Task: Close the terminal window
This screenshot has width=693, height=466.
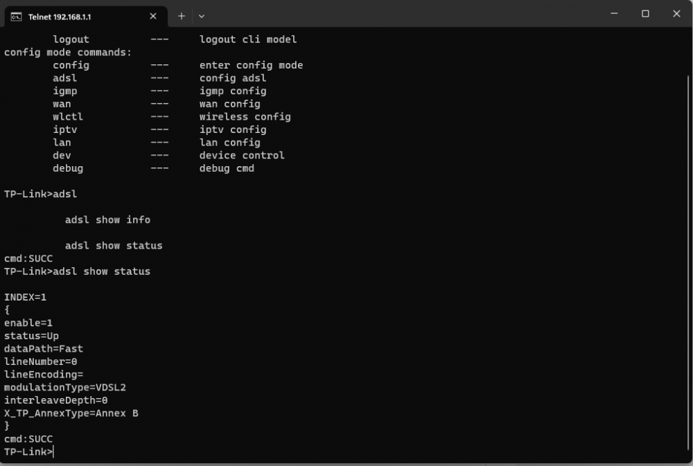Action: [x=676, y=14]
